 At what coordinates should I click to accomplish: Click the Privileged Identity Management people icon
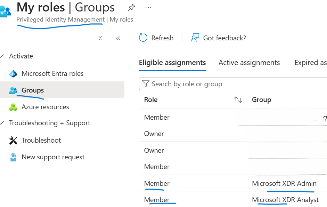click(6, 11)
